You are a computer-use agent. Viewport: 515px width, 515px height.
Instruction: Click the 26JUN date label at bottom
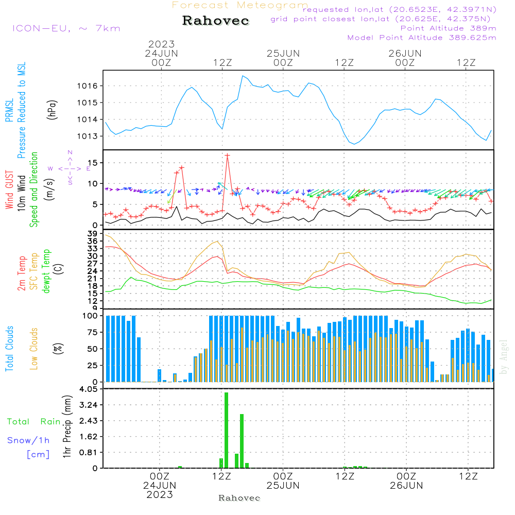click(406, 486)
